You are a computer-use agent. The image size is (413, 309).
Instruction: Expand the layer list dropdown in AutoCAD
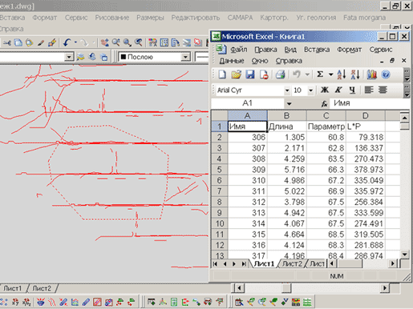click(x=69, y=57)
